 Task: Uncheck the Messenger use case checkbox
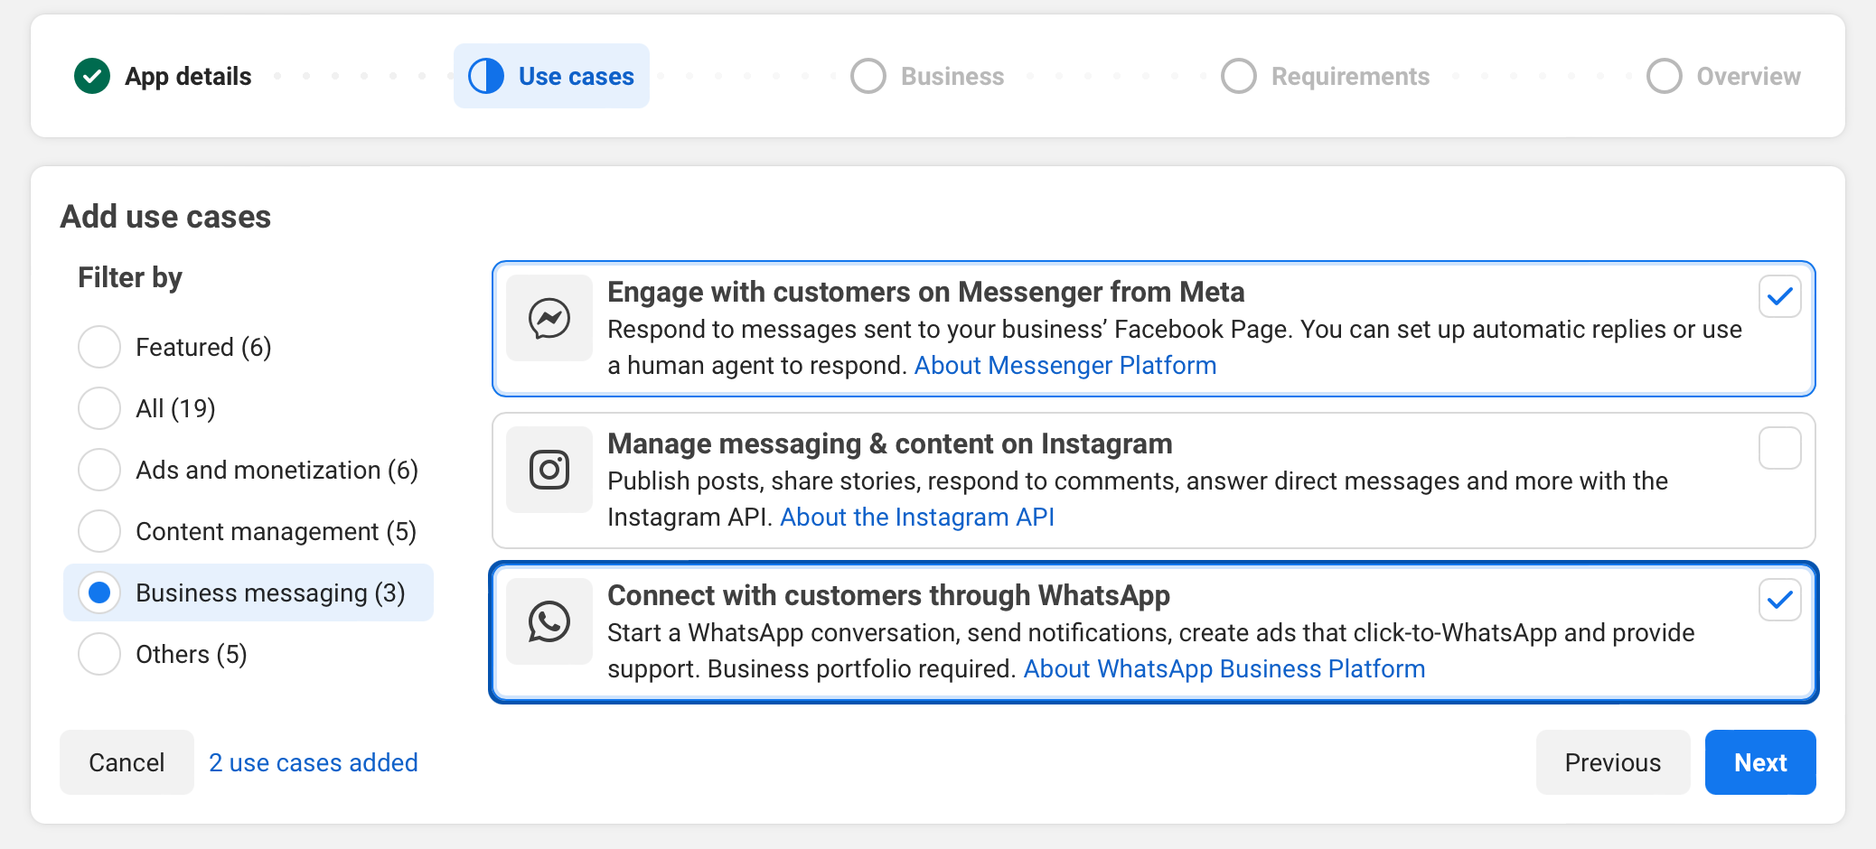click(x=1780, y=296)
